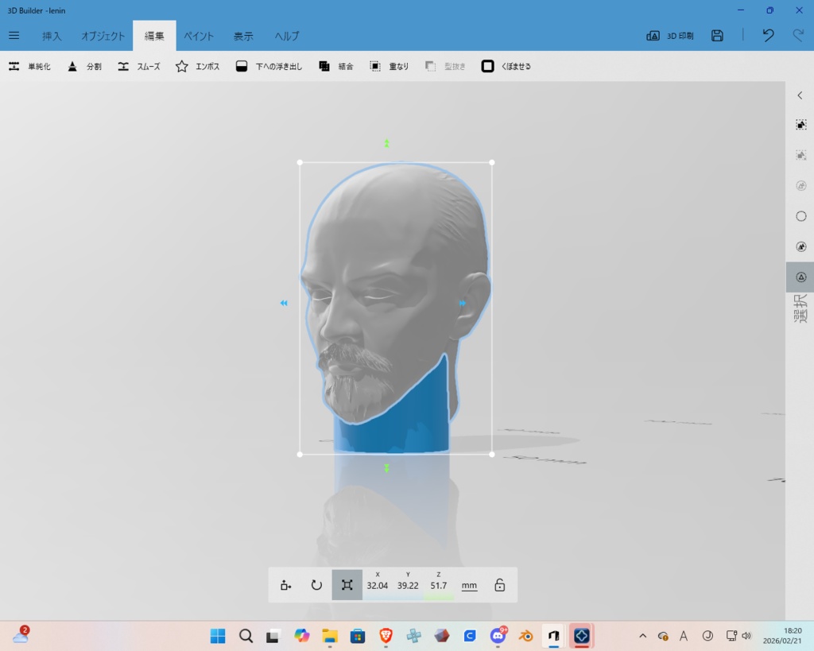
Task: Click the Y dimension value 39.22
Action: (x=408, y=586)
